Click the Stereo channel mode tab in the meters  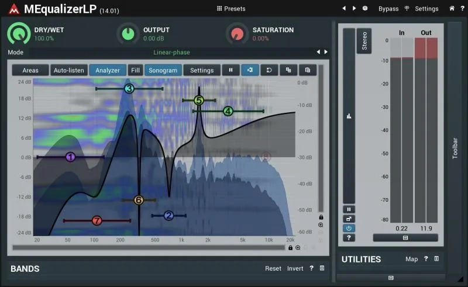click(364, 41)
